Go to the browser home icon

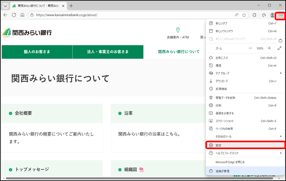[x=22, y=15]
